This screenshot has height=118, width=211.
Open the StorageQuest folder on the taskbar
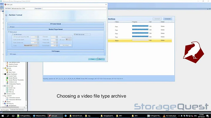tap(107, 116)
